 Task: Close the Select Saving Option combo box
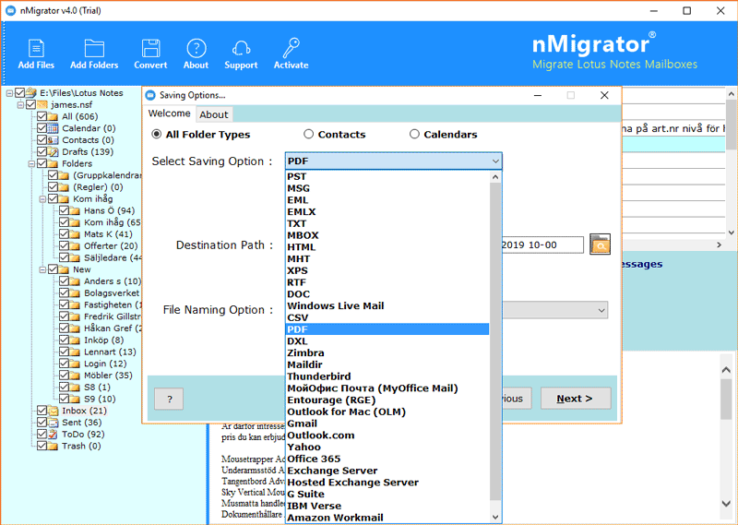495,161
